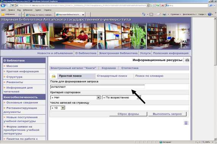Switch to the first browser tab
The width and height of the screenshot is (217, 144).
click(x=40, y=14)
